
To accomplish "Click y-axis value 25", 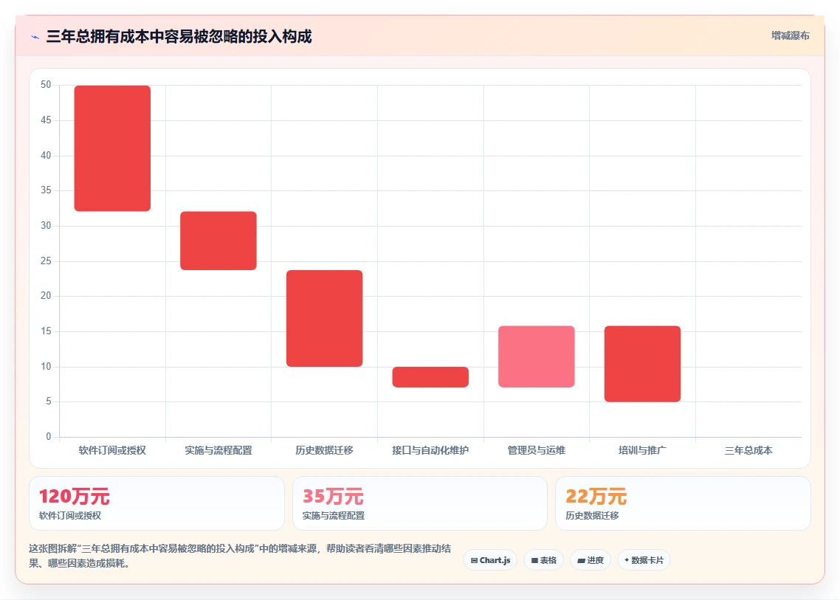I will pyautogui.click(x=46, y=261).
